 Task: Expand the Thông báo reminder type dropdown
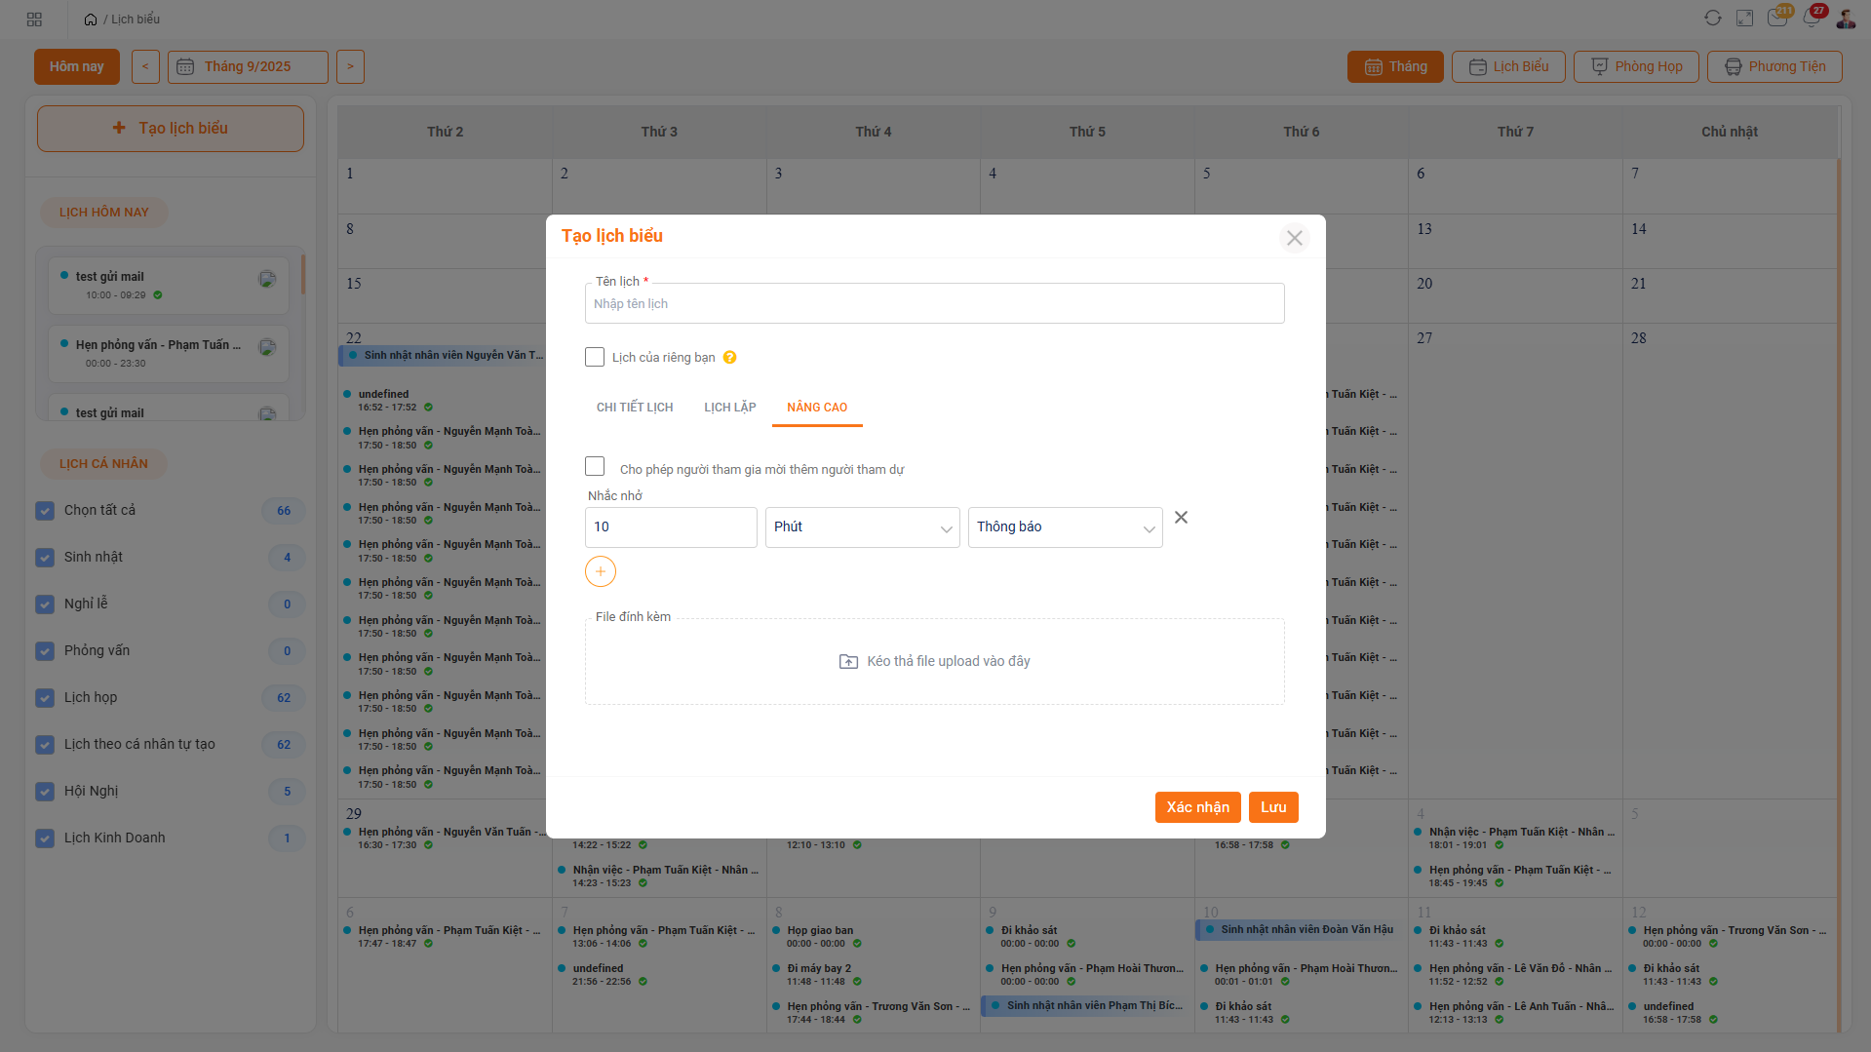click(1065, 527)
